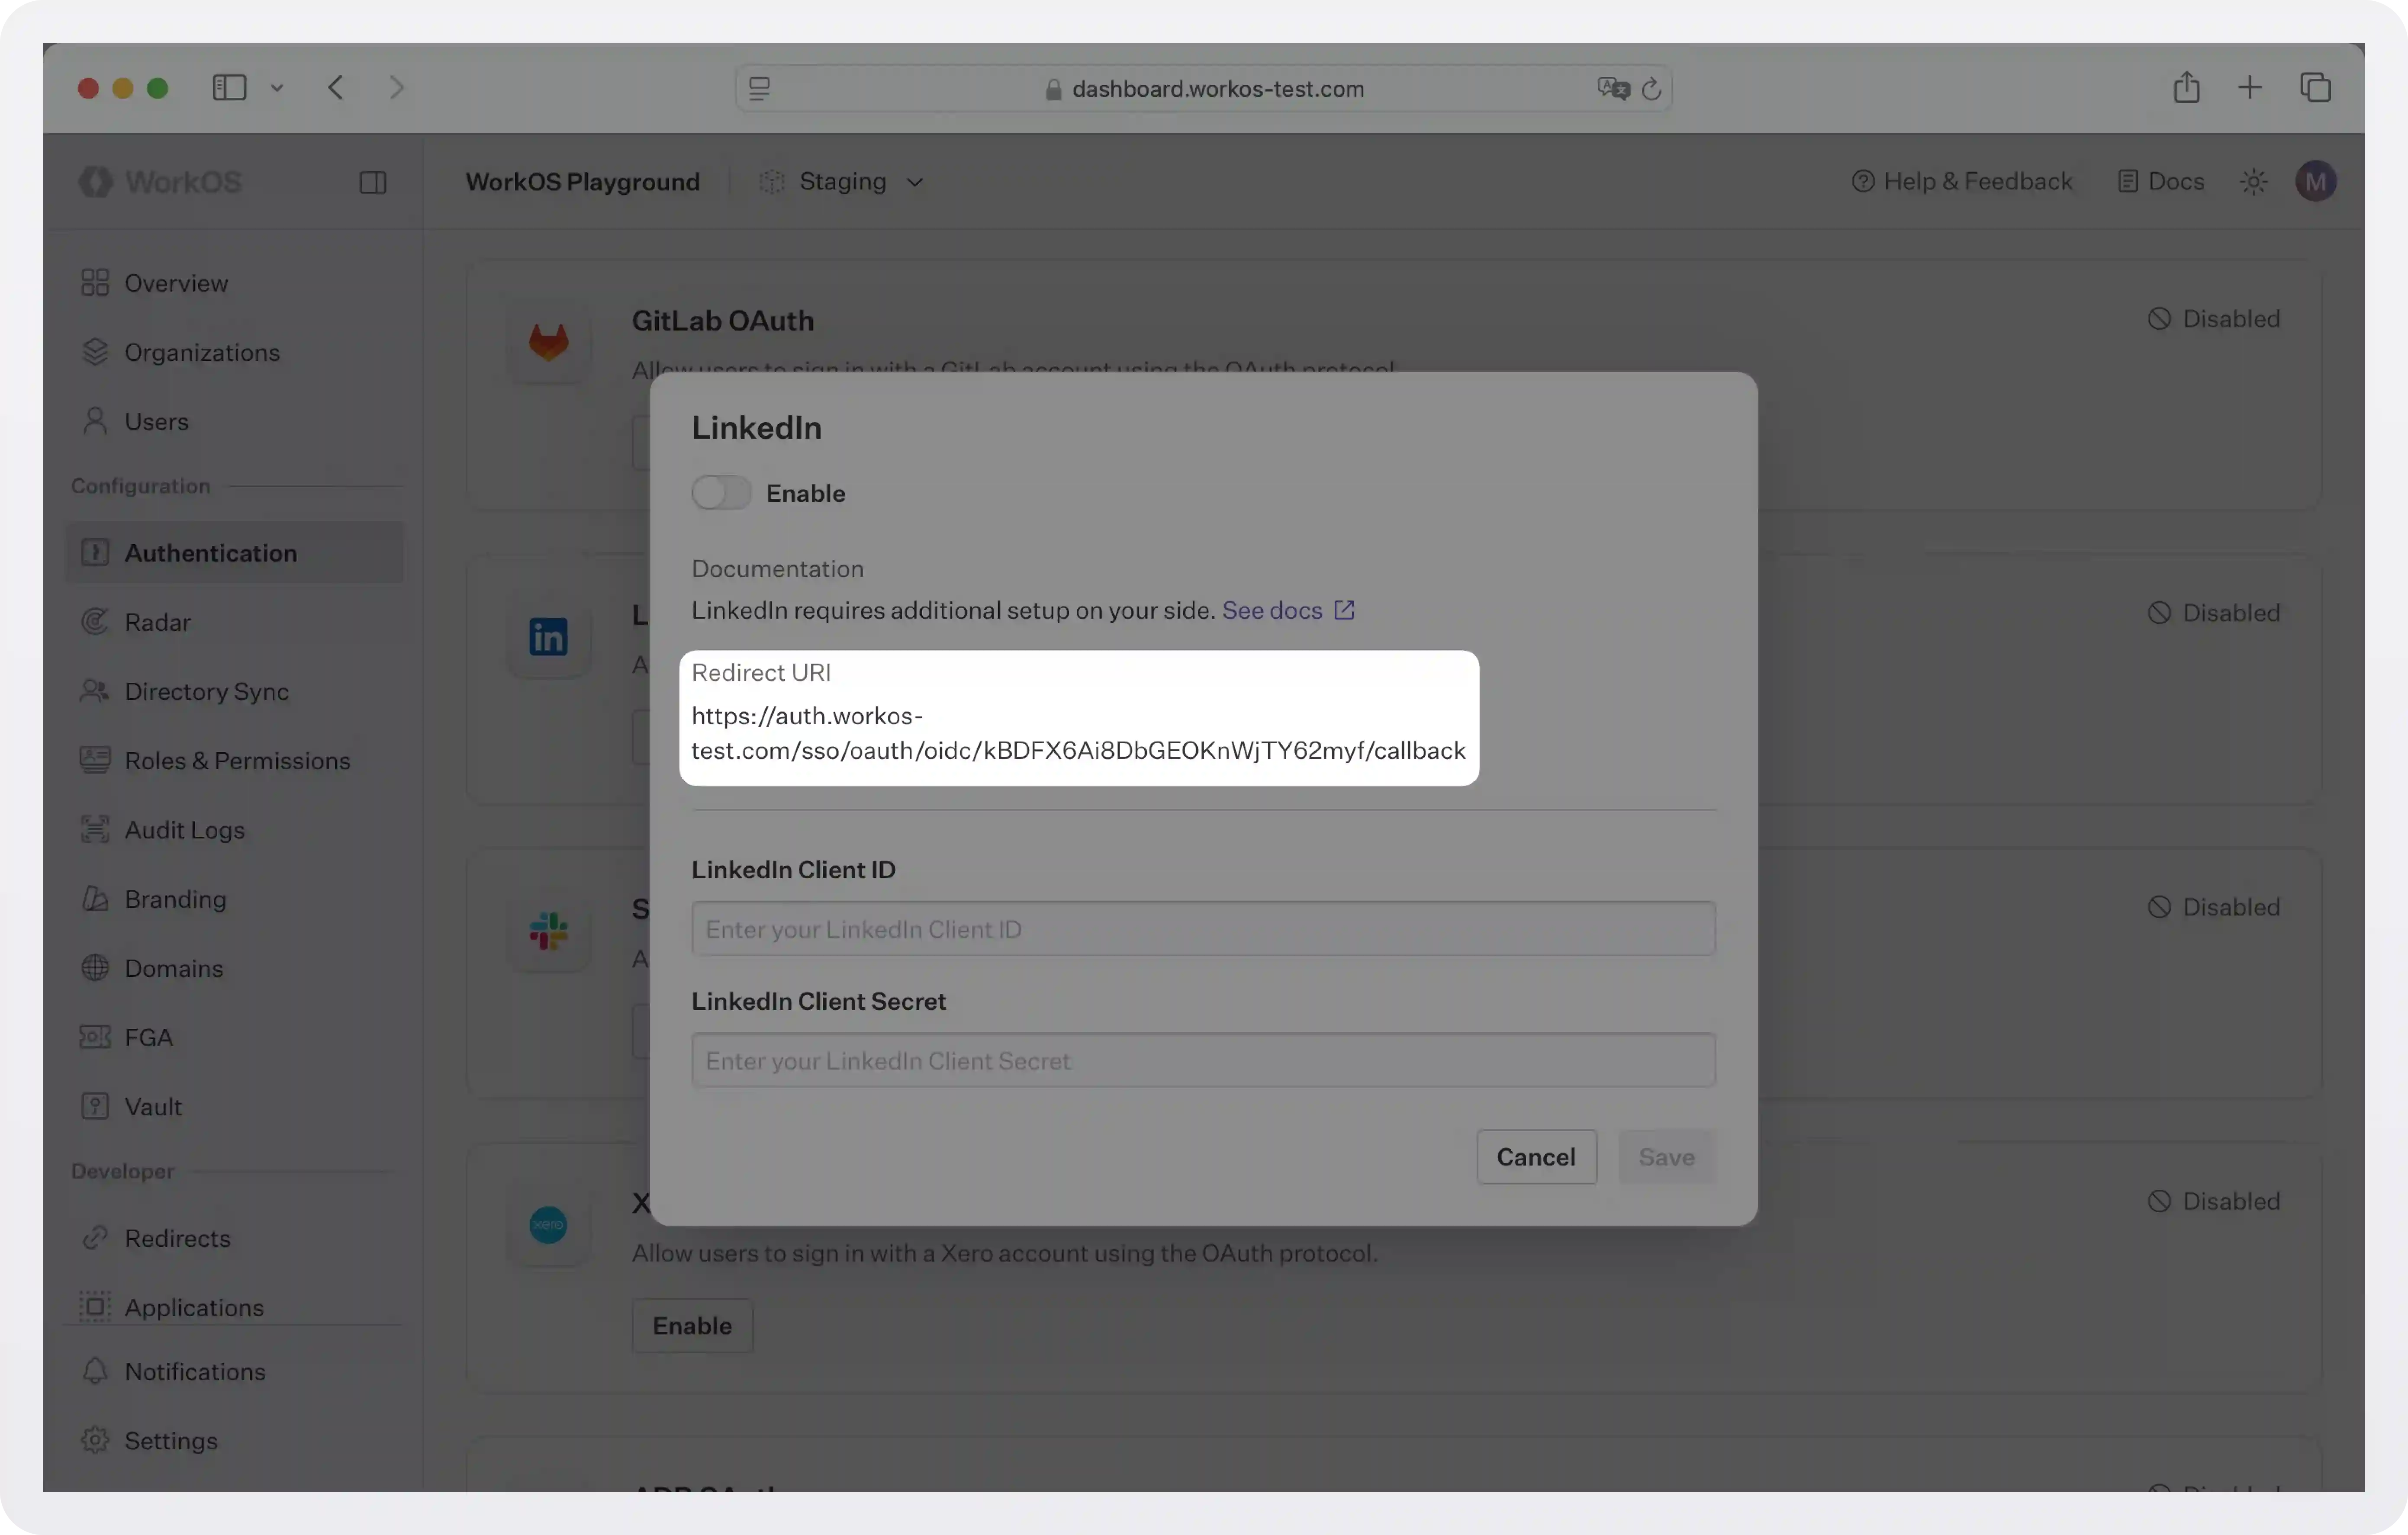Go forward in Safari
This screenshot has height=1535, width=2408.
(397, 88)
